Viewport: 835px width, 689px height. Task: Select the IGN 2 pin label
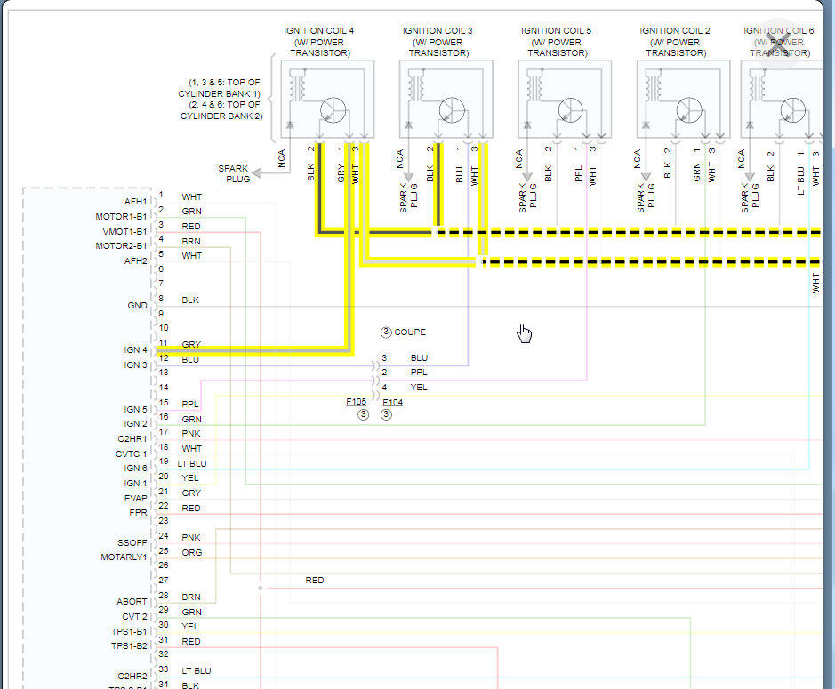(x=135, y=423)
